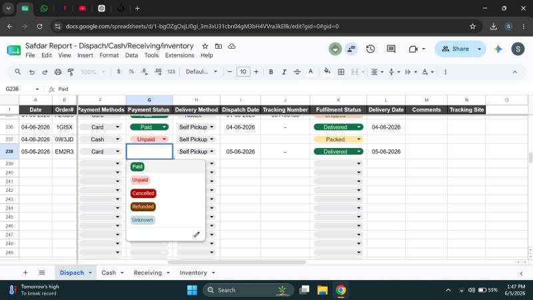
Task: Select the red Cancelled option chip
Action: pos(143,193)
